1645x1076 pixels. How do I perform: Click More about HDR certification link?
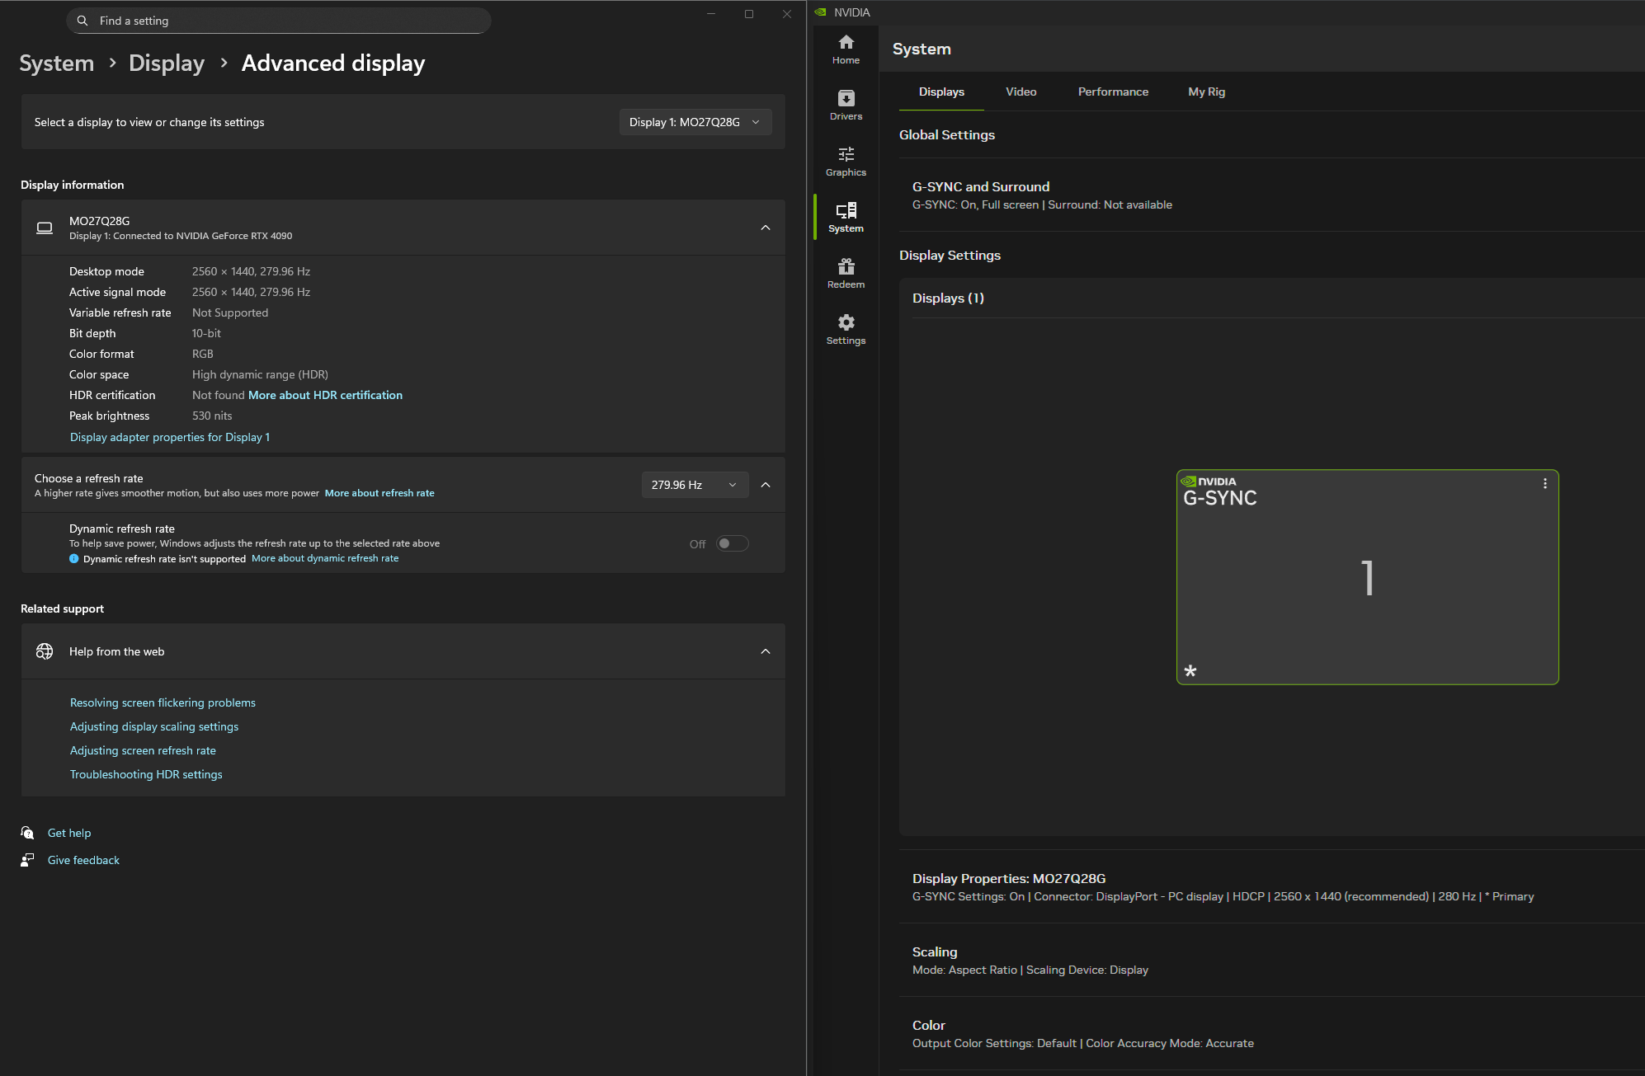[325, 395]
